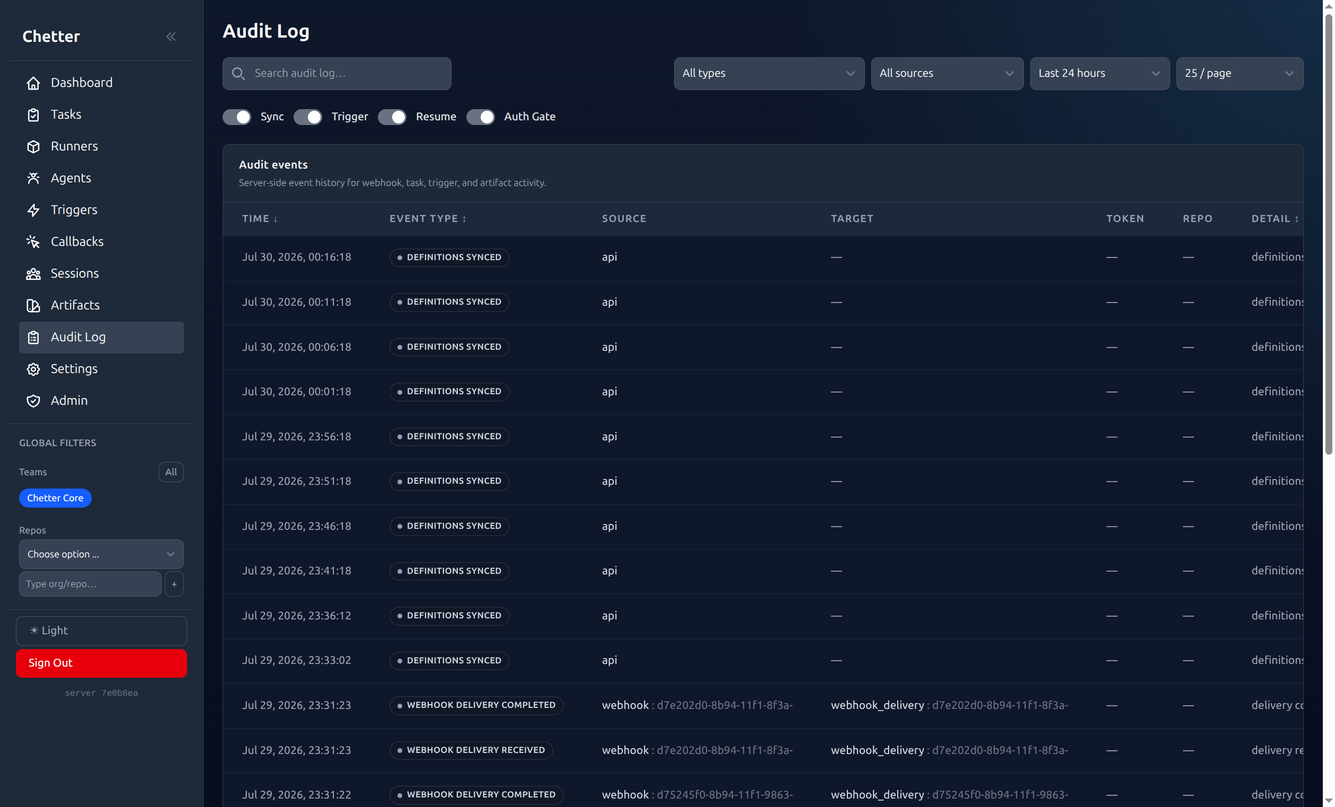Click the Callbacks cursor-click icon
Viewport: 1335px width, 807px height.
click(x=33, y=242)
